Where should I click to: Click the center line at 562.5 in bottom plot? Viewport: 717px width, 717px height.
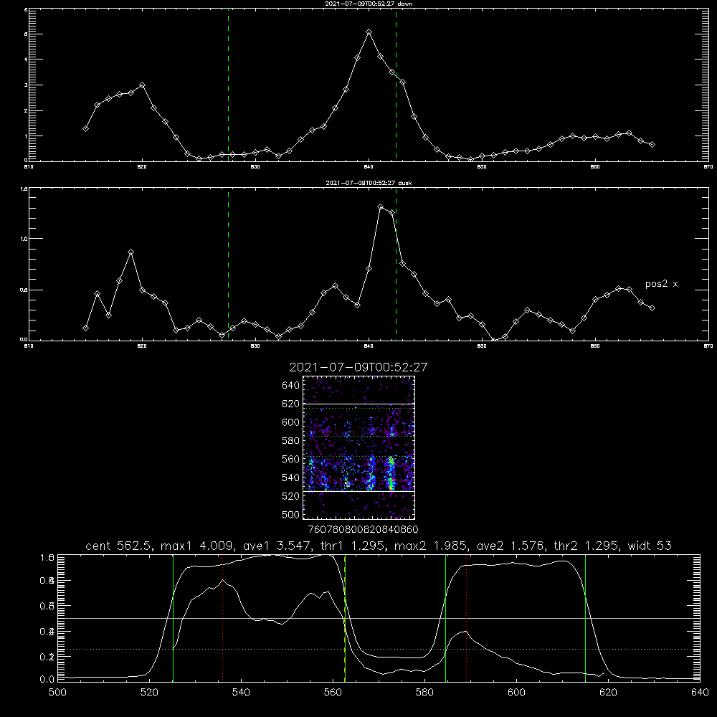click(345, 617)
